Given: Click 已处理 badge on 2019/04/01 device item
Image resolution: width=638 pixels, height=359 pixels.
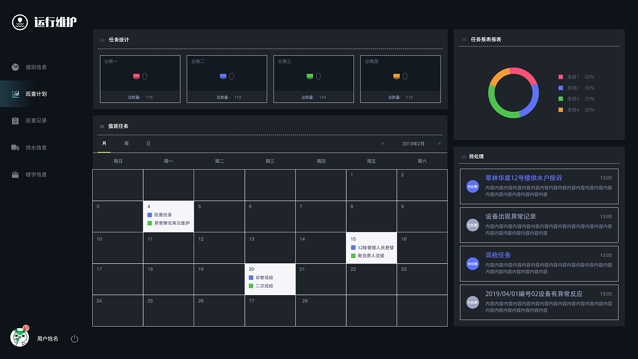Looking at the screenshot, I should click(x=473, y=302).
